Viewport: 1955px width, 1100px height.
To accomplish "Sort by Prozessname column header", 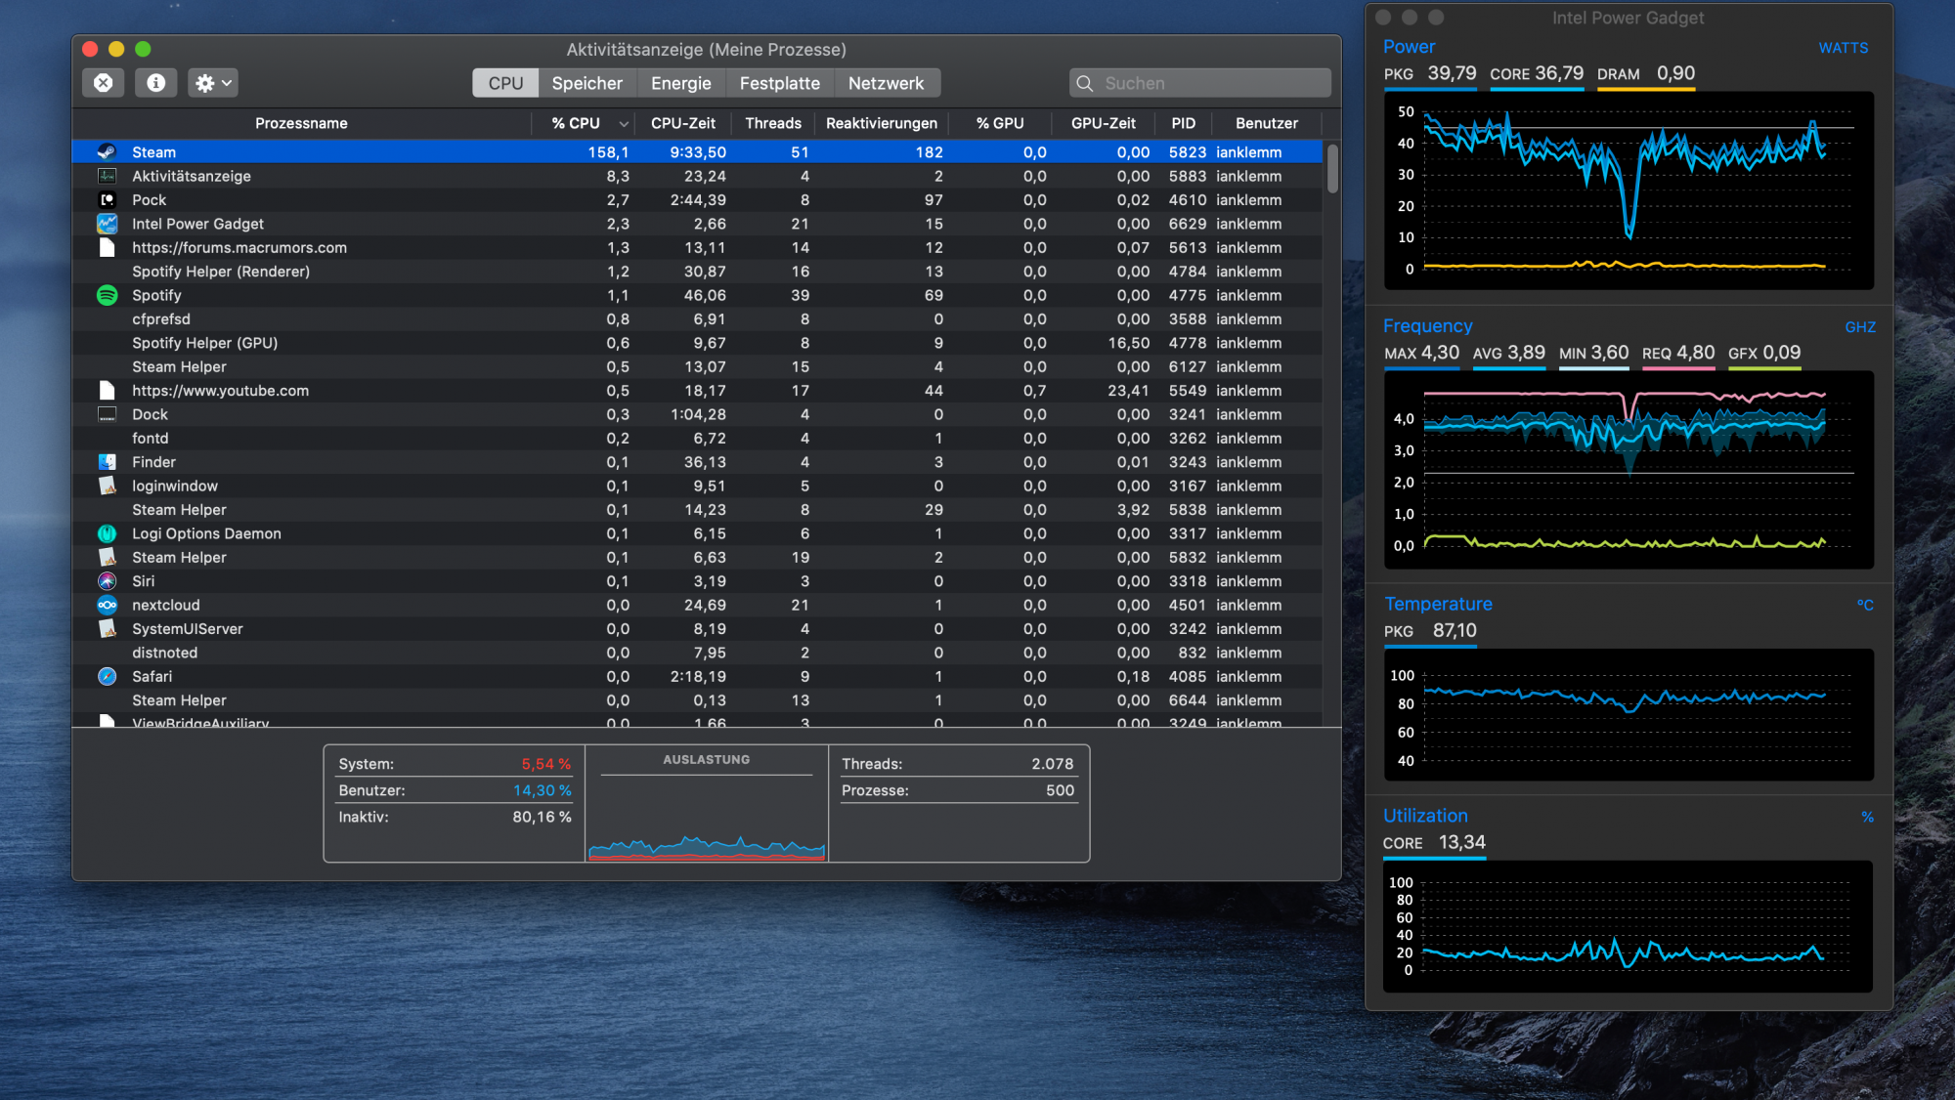I will pyautogui.click(x=301, y=123).
